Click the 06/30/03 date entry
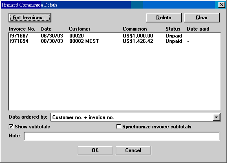The image size is (227, 163). pos(52,36)
